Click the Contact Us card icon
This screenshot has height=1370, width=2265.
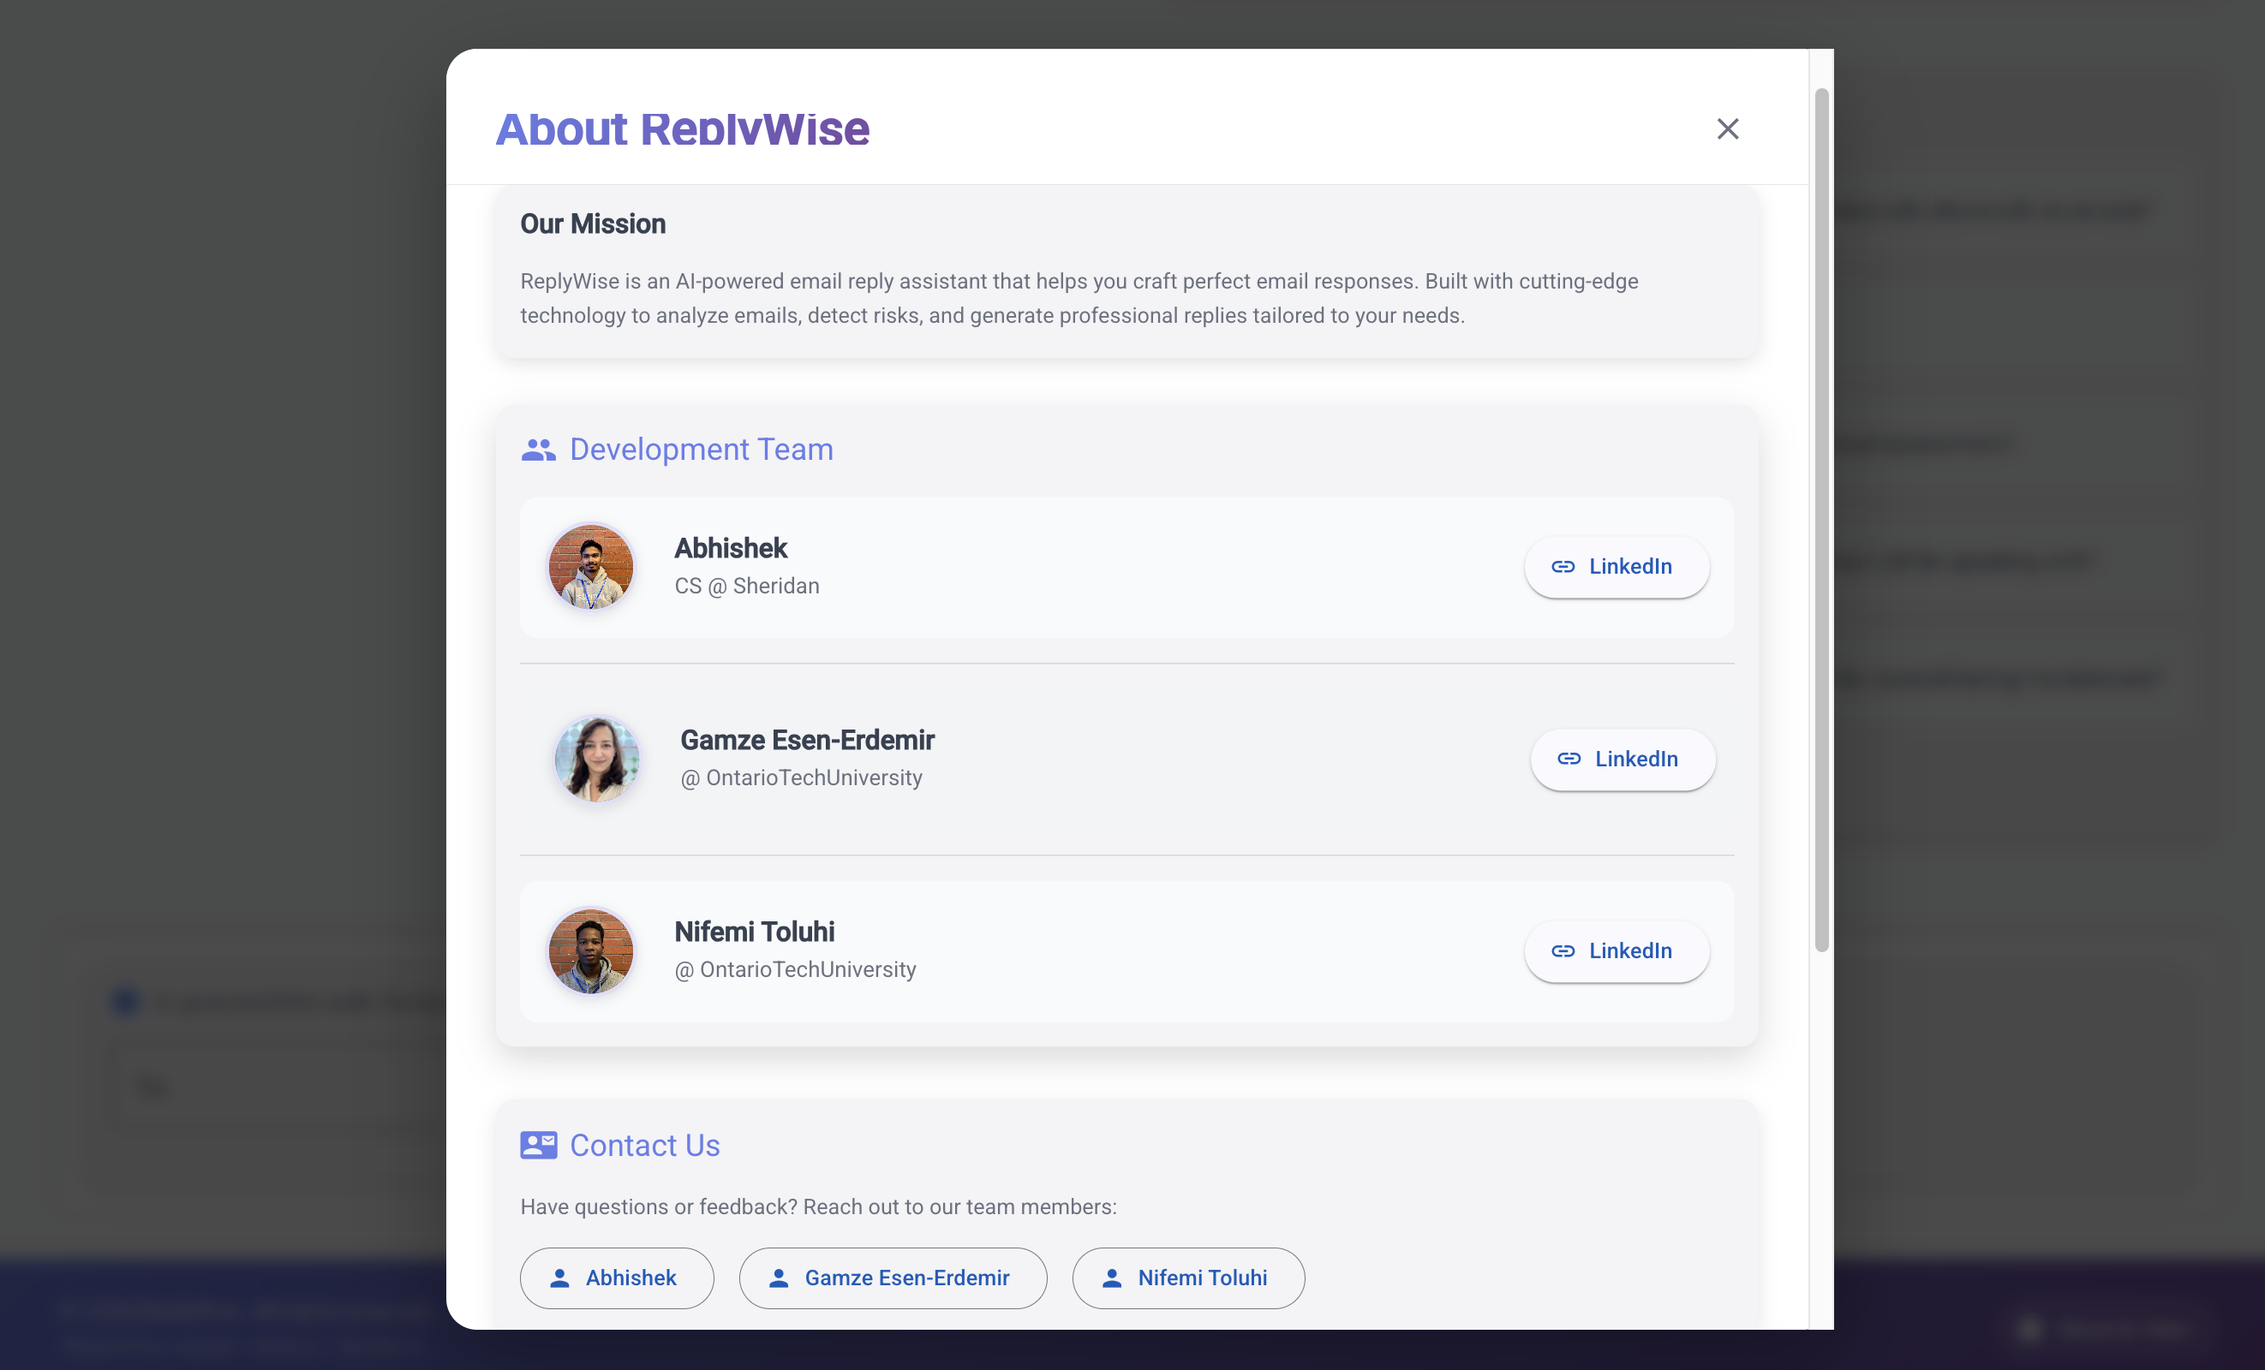point(539,1145)
